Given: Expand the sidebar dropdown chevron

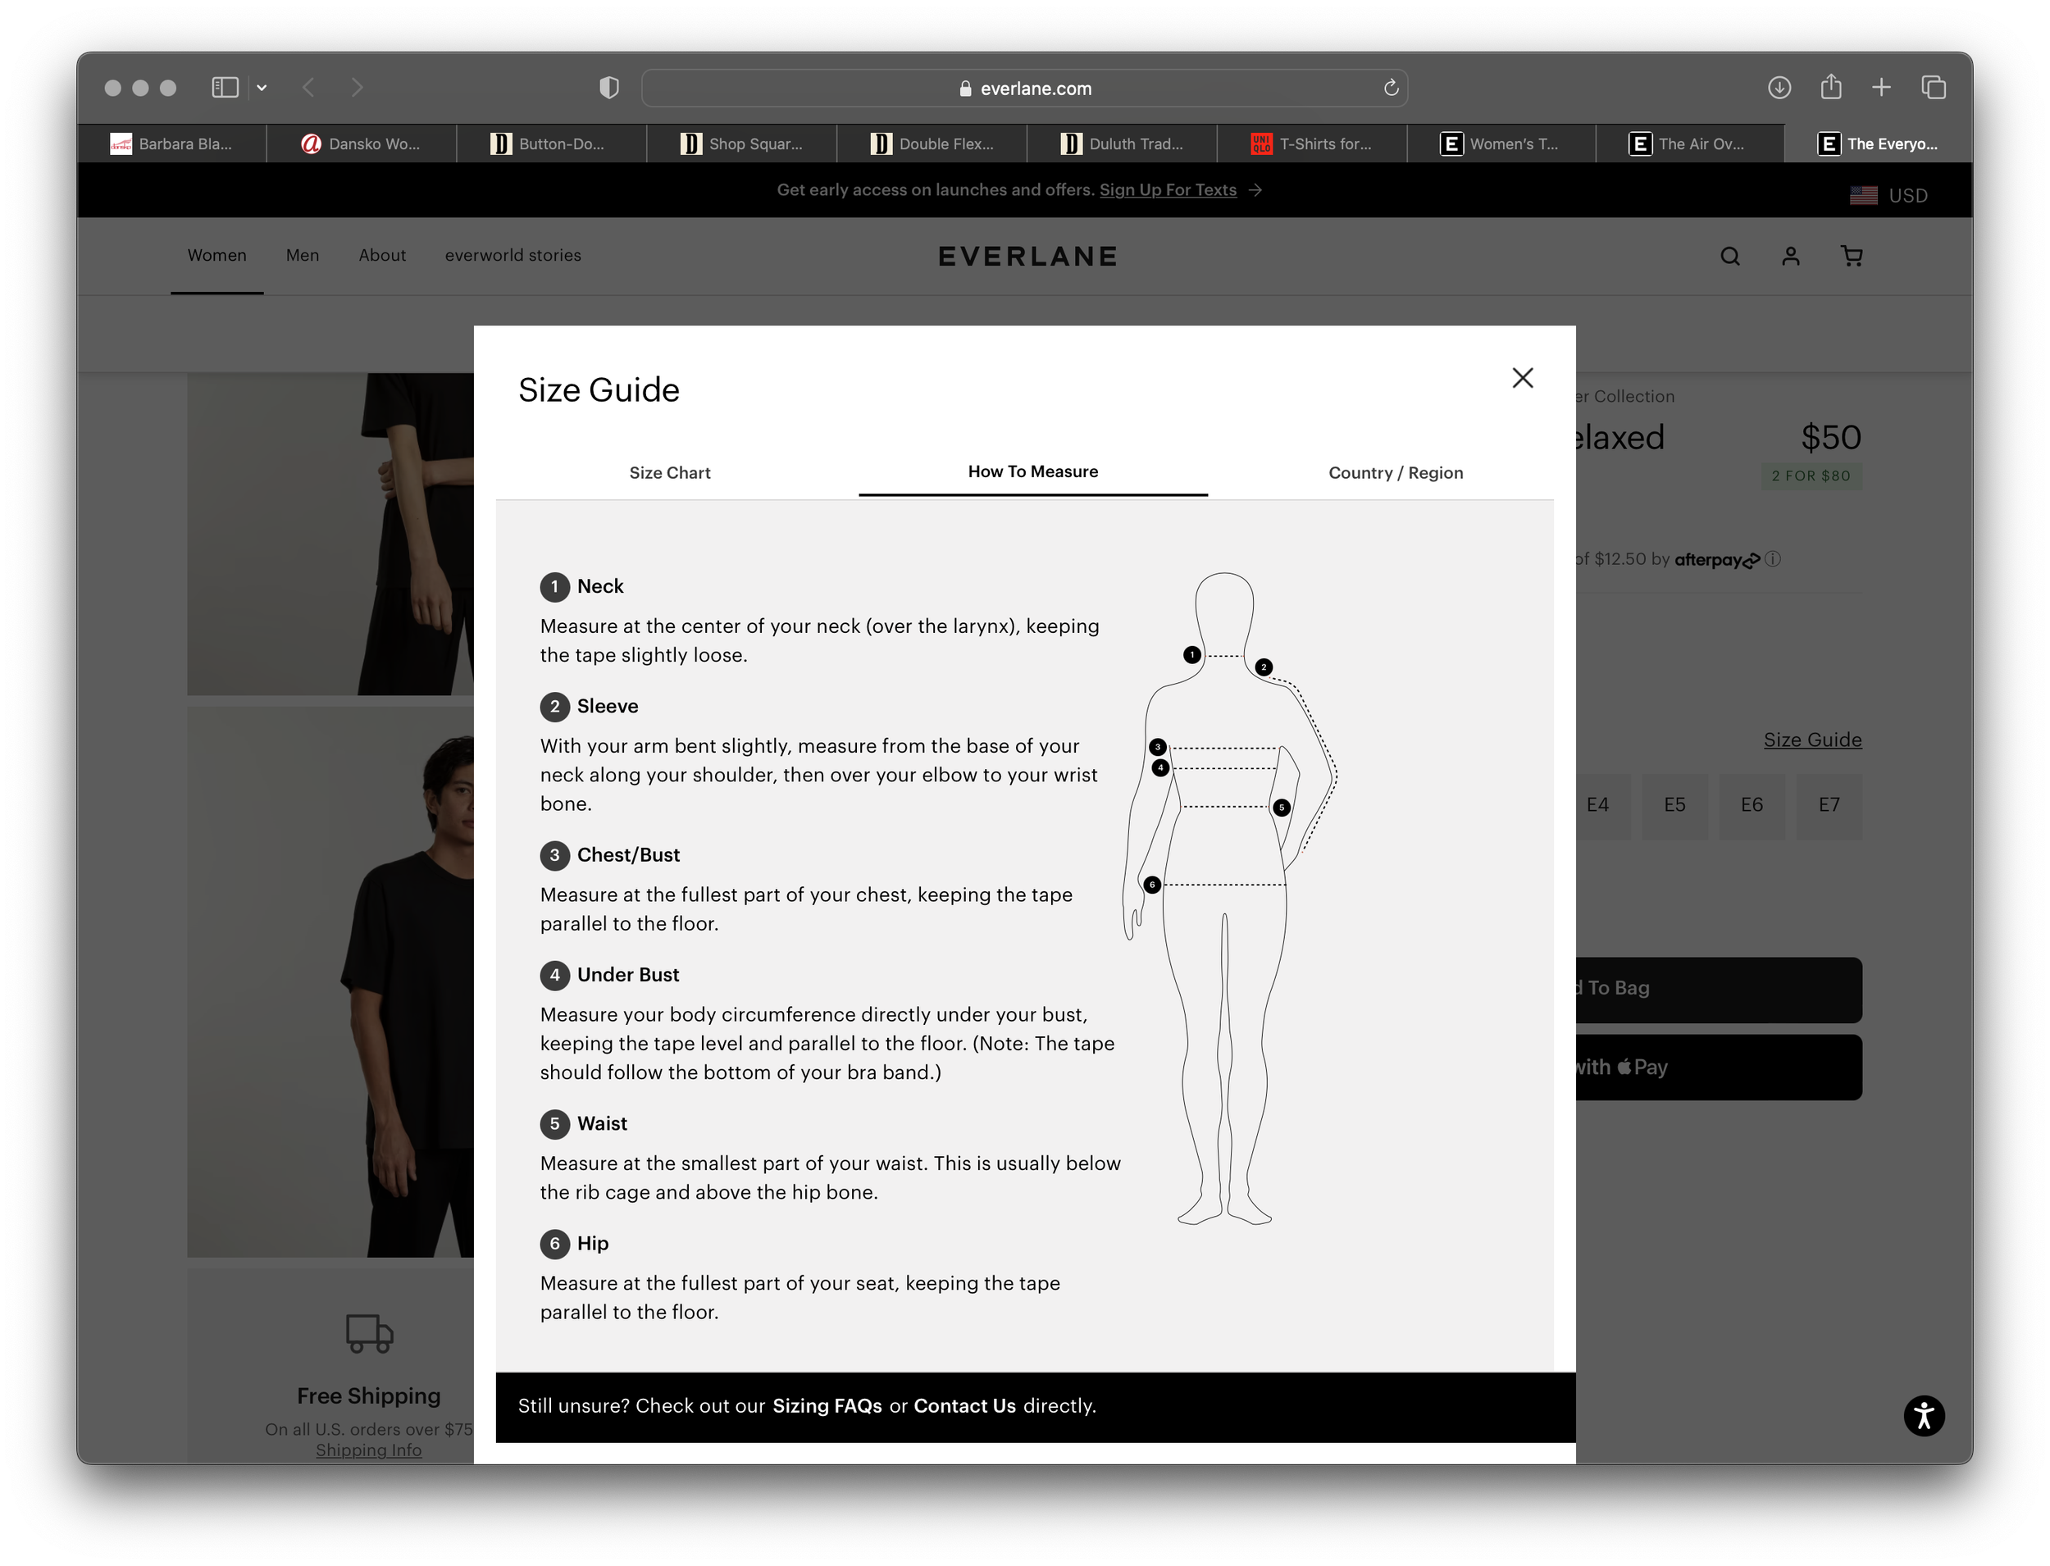Looking at the screenshot, I should (262, 88).
